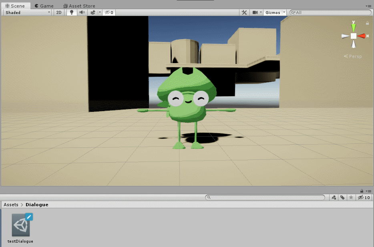Open the Gizmos dropdown arrow
This screenshot has width=374, height=247.
click(x=284, y=12)
